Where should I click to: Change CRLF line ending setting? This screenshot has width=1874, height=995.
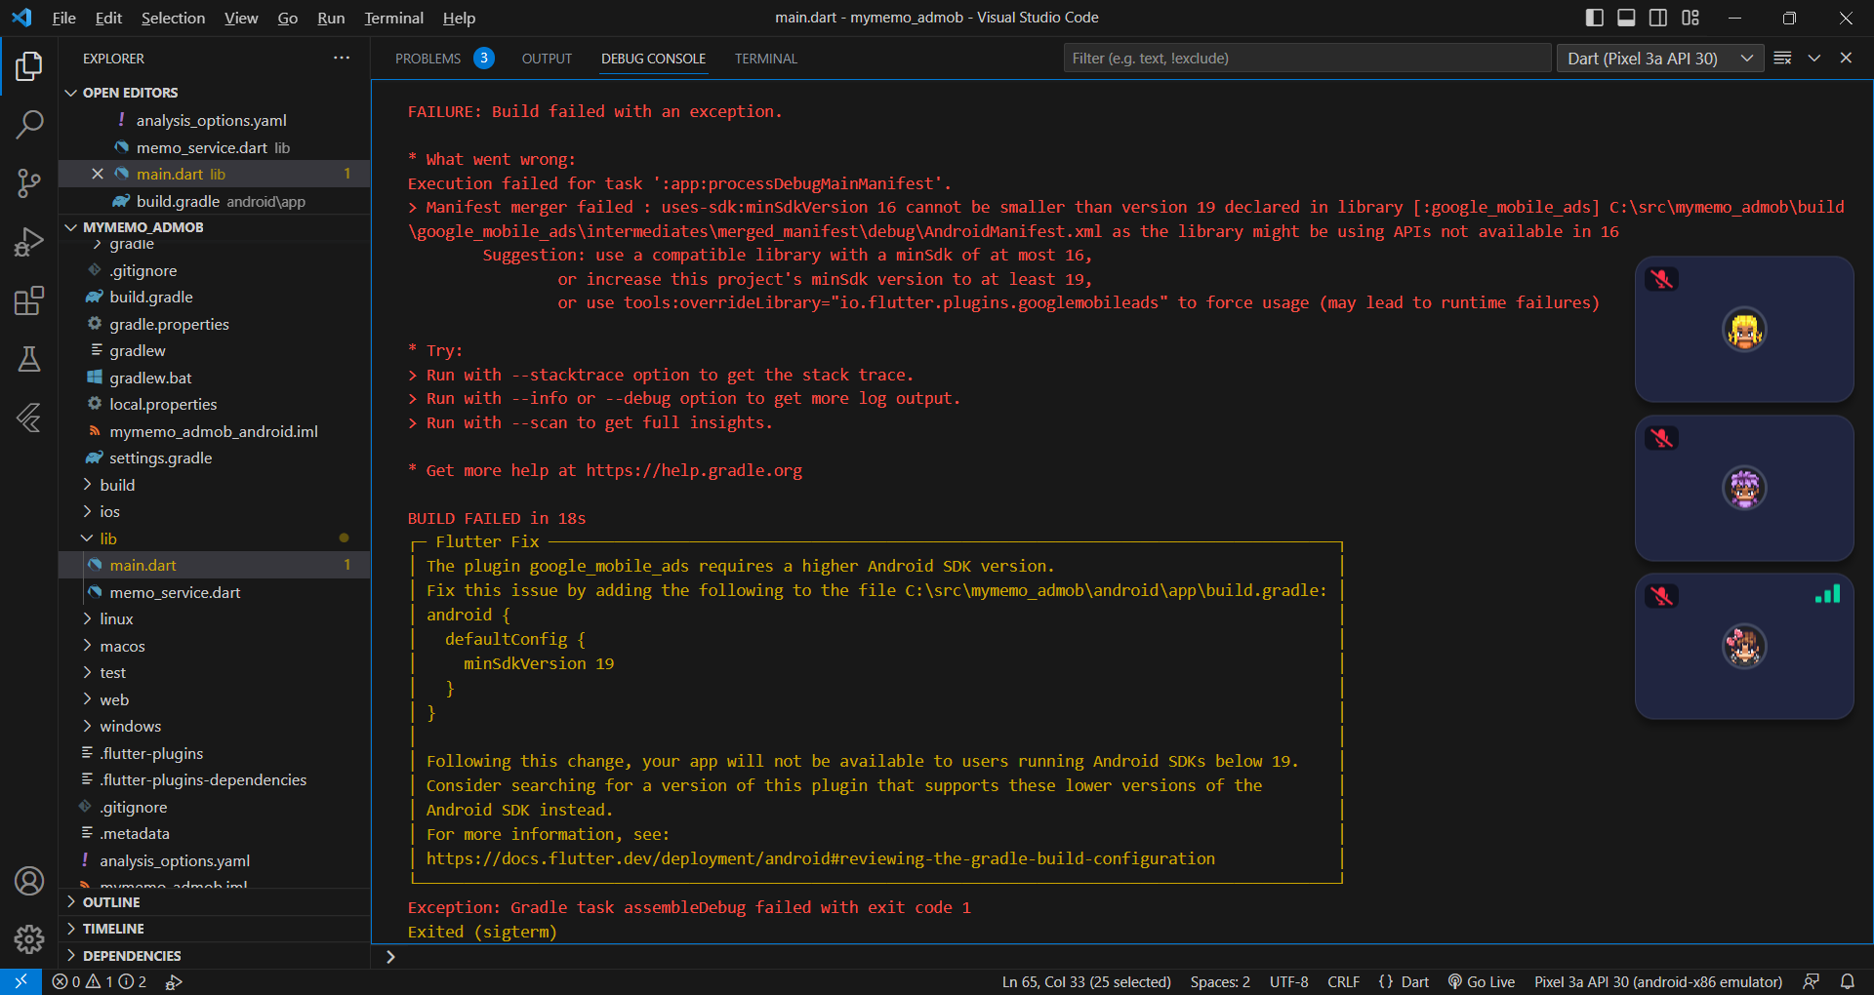[1344, 982]
